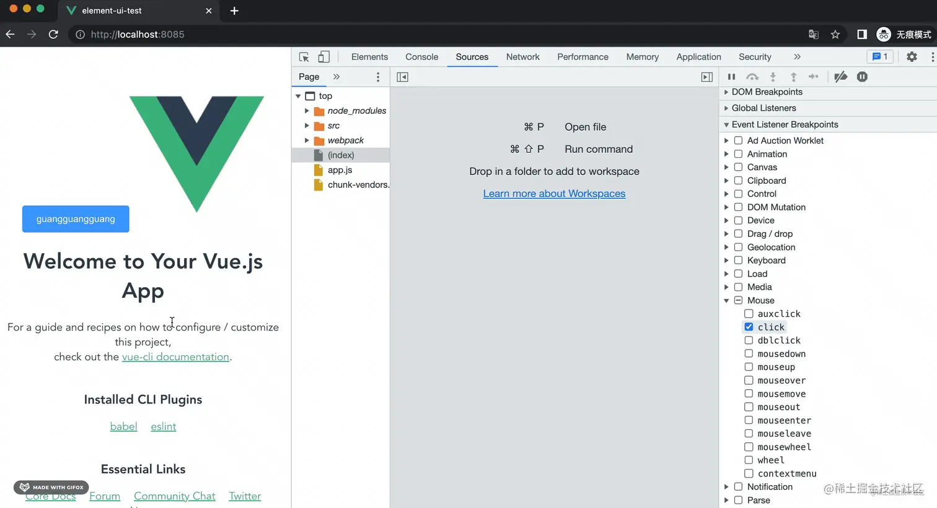The width and height of the screenshot is (937, 508).
Task: Expand the Keyboard category arrow
Action: coord(726,260)
